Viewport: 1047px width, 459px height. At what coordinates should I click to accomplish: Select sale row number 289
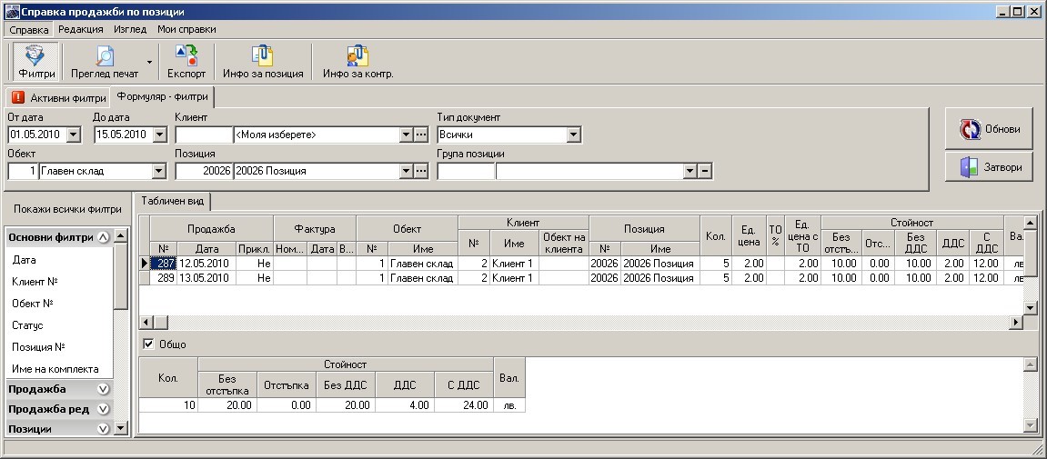(163, 277)
